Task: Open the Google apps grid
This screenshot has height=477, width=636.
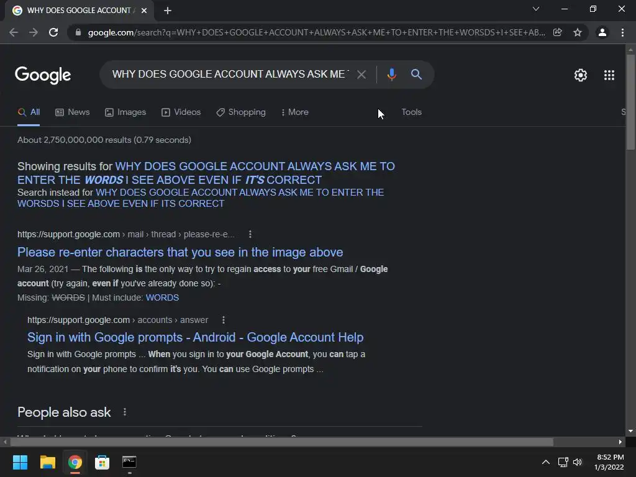Action: click(609, 75)
